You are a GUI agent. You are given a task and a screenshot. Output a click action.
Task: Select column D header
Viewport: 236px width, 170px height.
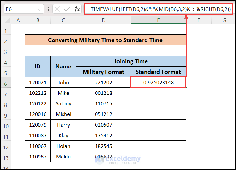(104, 20)
